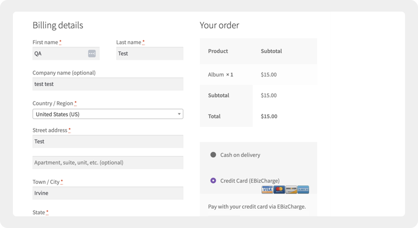
Task: Click the Street address label
Action: click(50, 130)
